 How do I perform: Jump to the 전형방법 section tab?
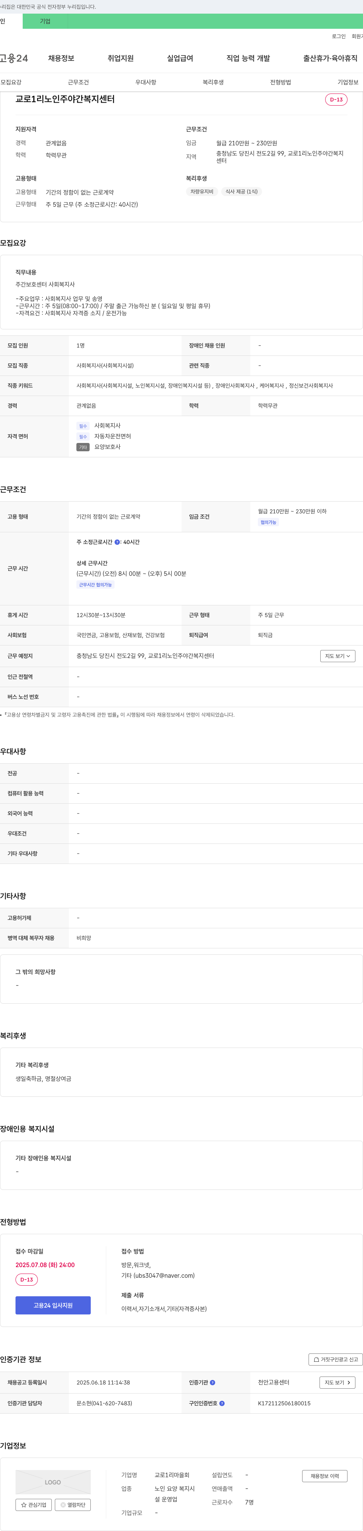(281, 82)
